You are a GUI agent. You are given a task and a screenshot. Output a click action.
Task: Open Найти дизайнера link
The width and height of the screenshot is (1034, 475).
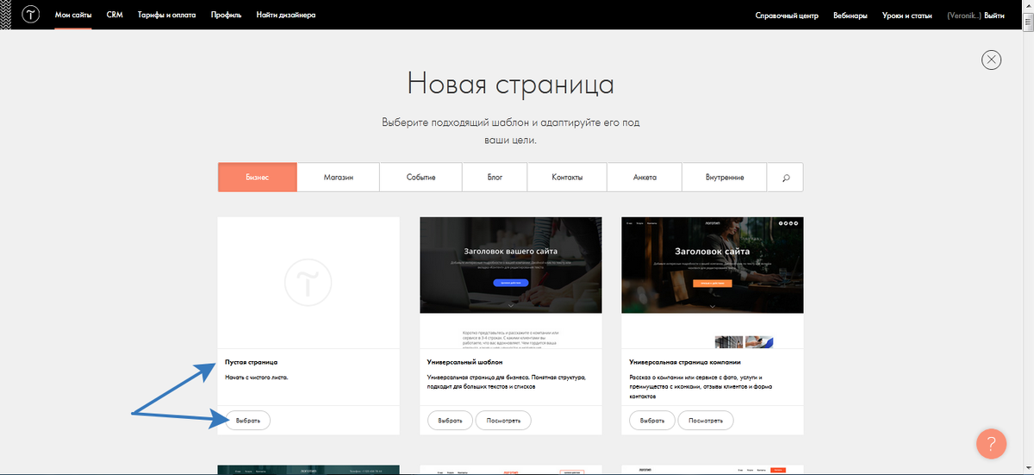pos(286,16)
